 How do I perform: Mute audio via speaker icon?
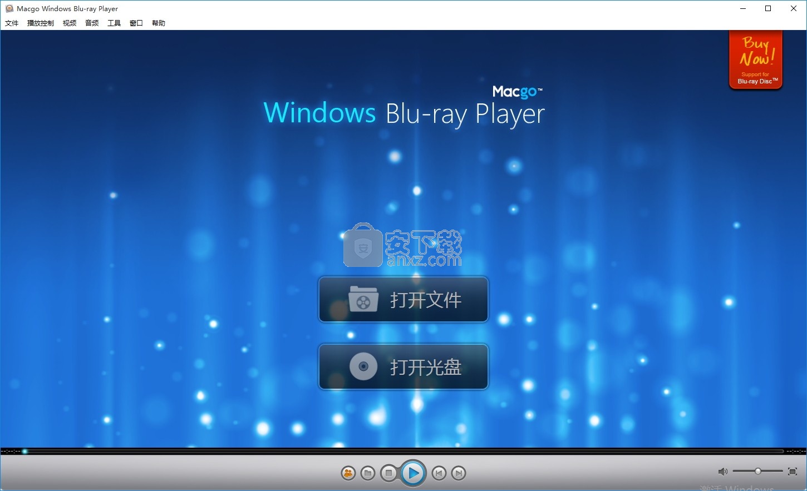(722, 472)
